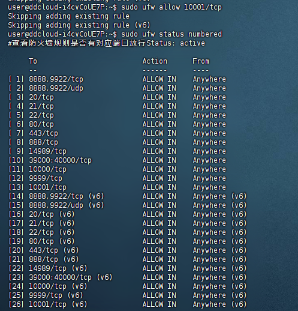The height and width of the screenshot is (311, 298).
Task: Click '10000/tcp' in rule 11 row
Action: [47, 169]
